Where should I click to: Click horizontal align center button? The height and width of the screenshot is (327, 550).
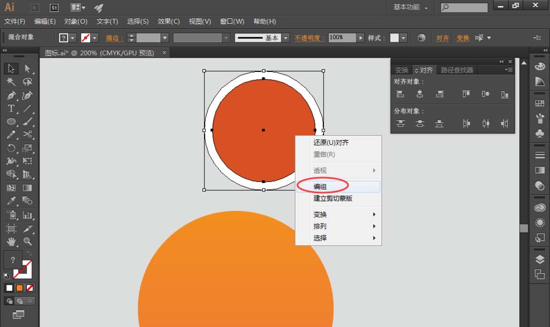coord(420,94)
